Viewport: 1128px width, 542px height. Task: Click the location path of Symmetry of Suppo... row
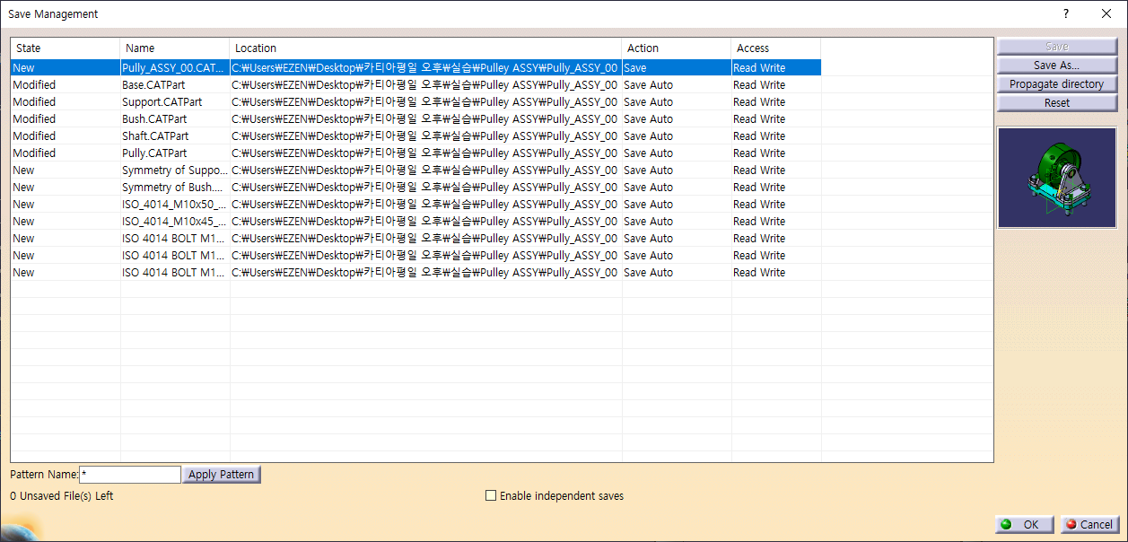pos(424,170)
